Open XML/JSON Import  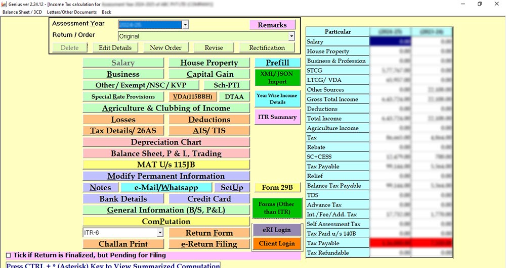pyautogui.click(x=277, y=77)
